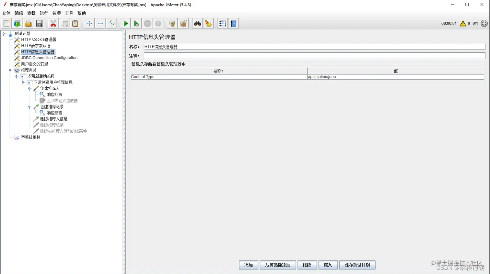Screen dimensions: 490x274
Task: Select HTTP请求默认值 in the tree
Action: click(x=36, y=46)
